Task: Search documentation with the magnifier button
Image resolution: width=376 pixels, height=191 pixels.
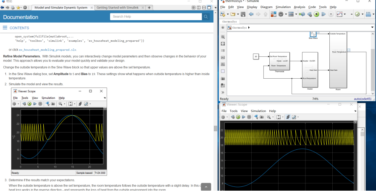Action: click(x=205, y=16)
